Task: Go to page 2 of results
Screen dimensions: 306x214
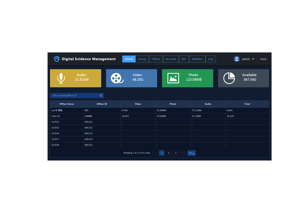Action: click(x=169, y=153)
